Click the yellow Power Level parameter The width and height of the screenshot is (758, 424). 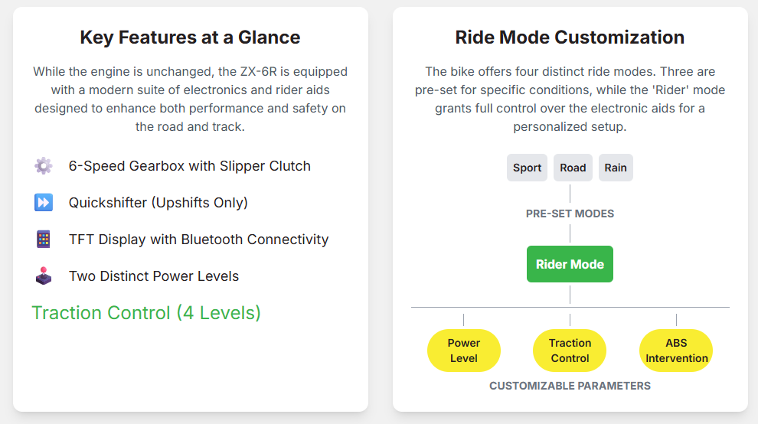point(463,351)
